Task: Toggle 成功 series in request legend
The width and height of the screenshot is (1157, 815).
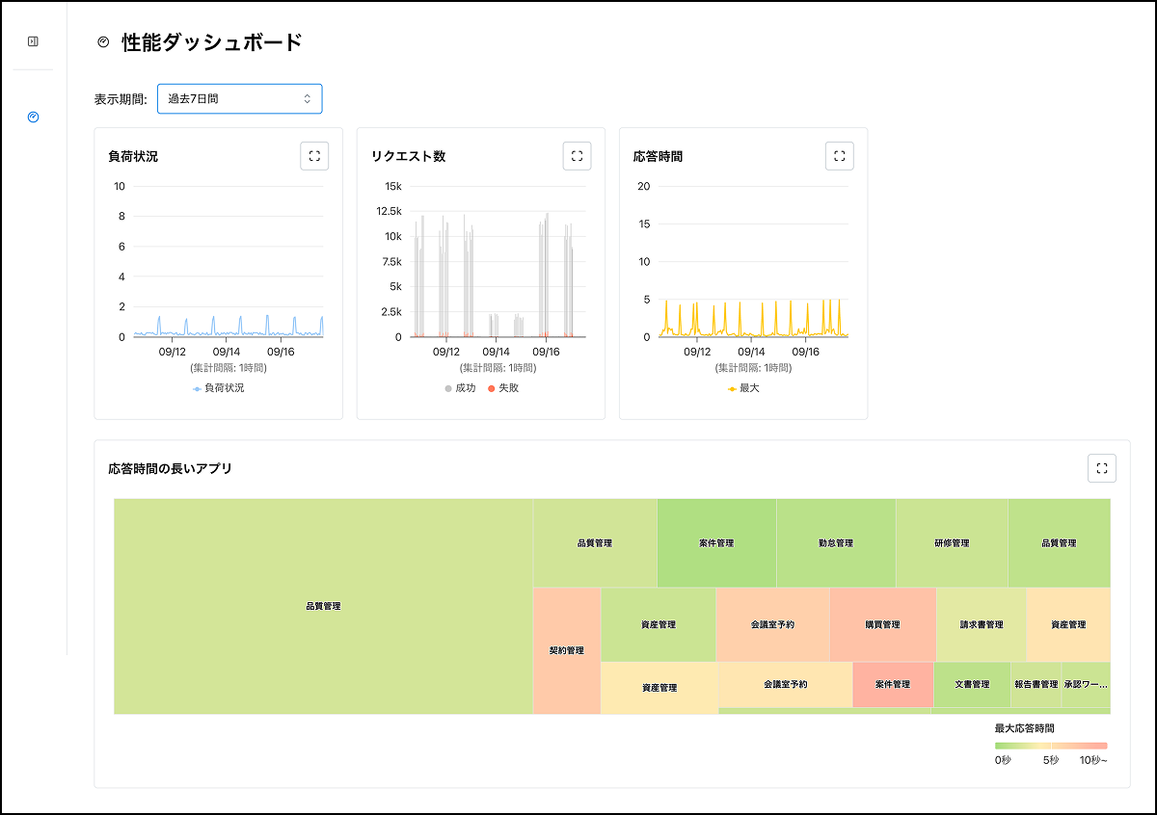Action: tap(460, 388)
